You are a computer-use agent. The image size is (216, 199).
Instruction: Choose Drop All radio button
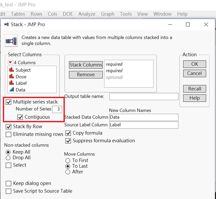pyautogui.click(x=8, y=158)
